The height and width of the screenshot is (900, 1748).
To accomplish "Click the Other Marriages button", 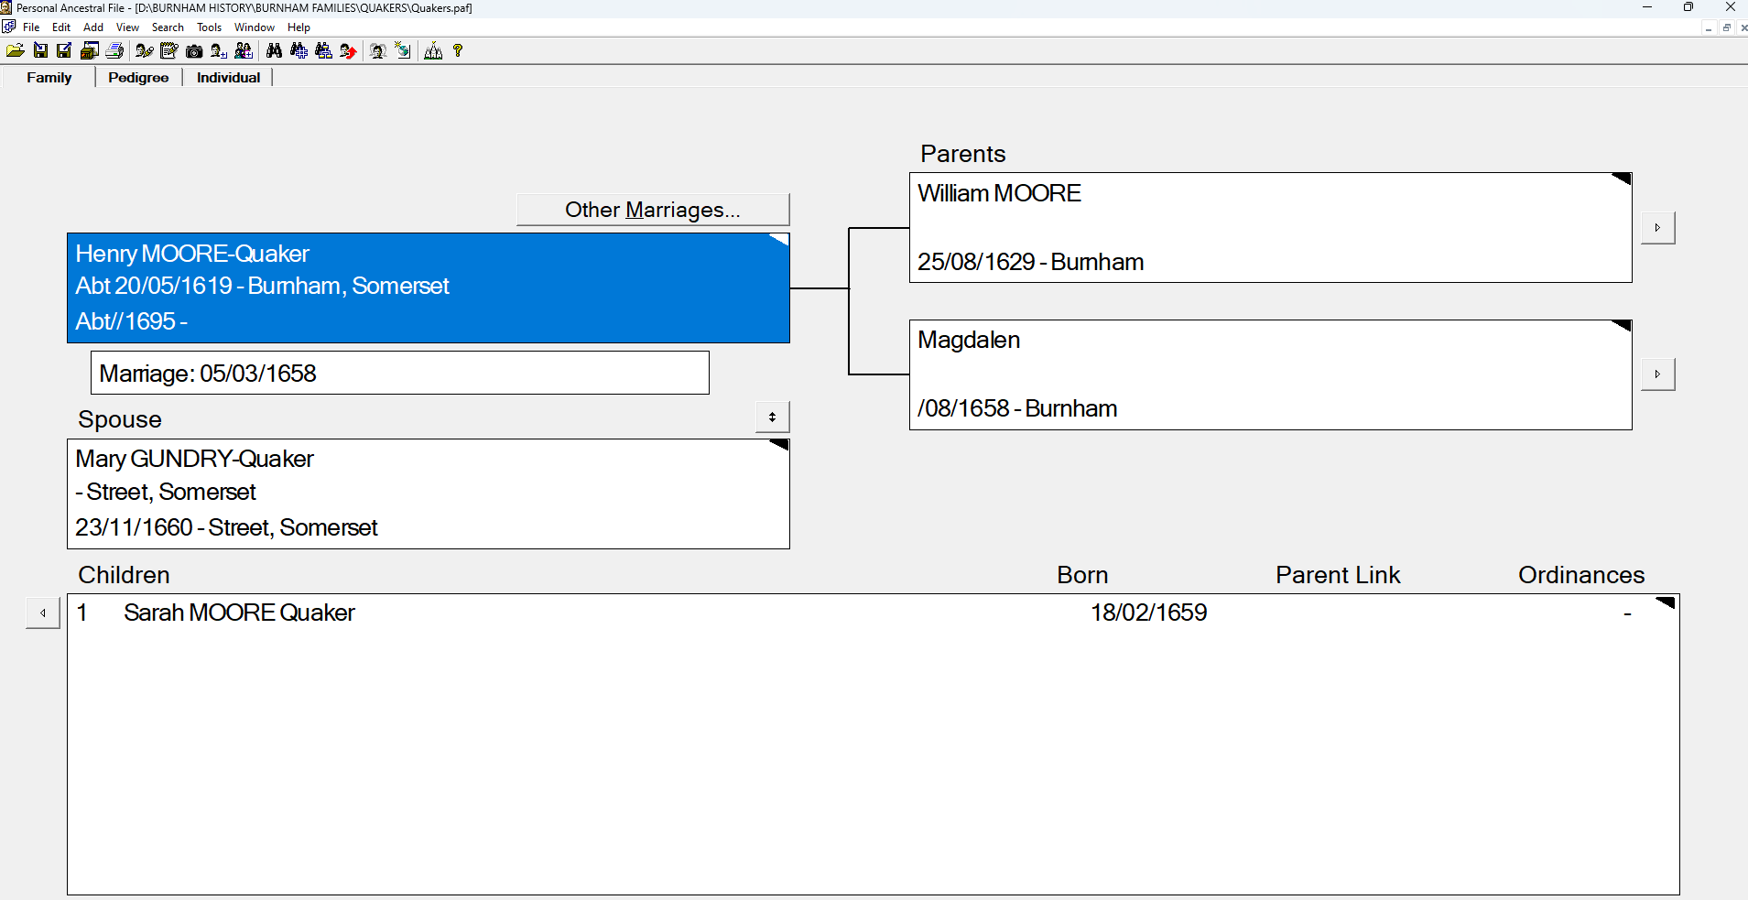I will tap(652, 210).
